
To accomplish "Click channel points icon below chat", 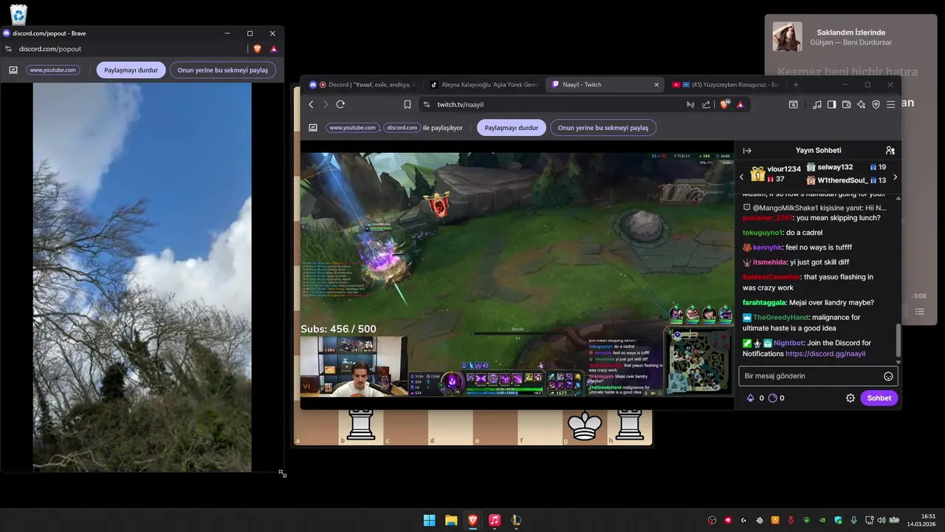I will [x=772, y=398].
